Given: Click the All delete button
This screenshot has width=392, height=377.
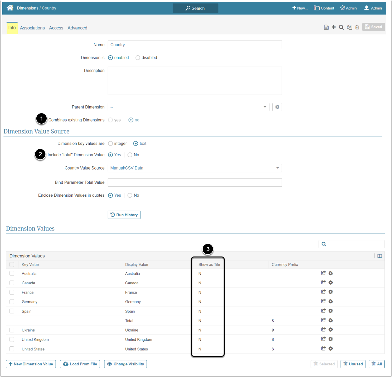Looking at the screenshot, I should (x=377, y=364).
